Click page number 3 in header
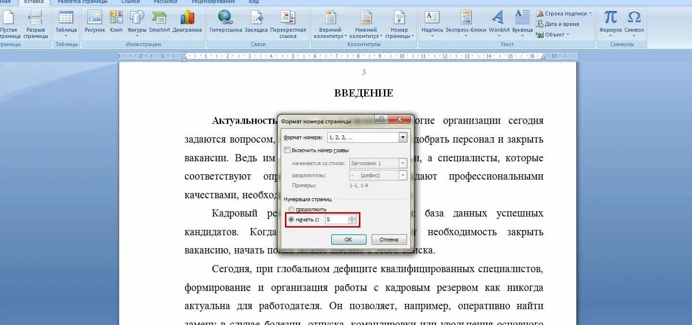Screen dimensions: 692x325 click(x=364, y=72)
